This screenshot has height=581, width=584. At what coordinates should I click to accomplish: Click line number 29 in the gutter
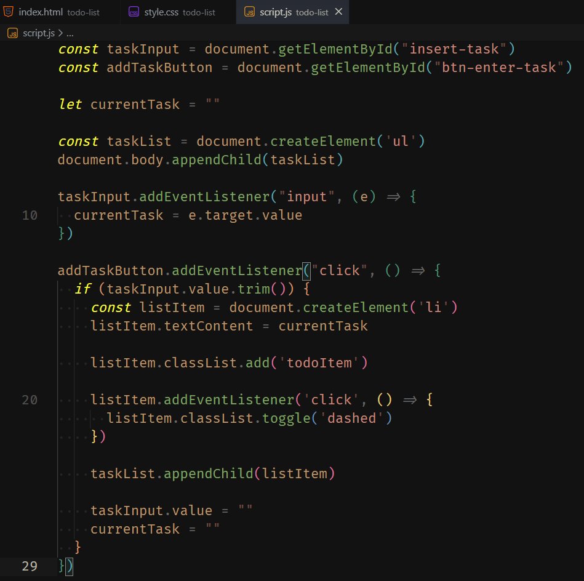(x=30, y=566)
